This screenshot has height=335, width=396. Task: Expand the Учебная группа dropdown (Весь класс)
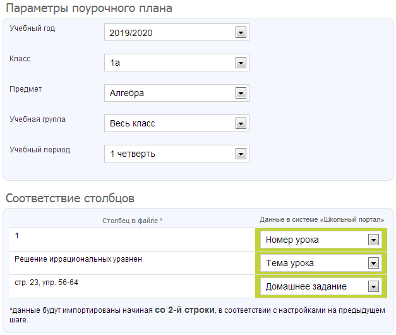(176, 123)
